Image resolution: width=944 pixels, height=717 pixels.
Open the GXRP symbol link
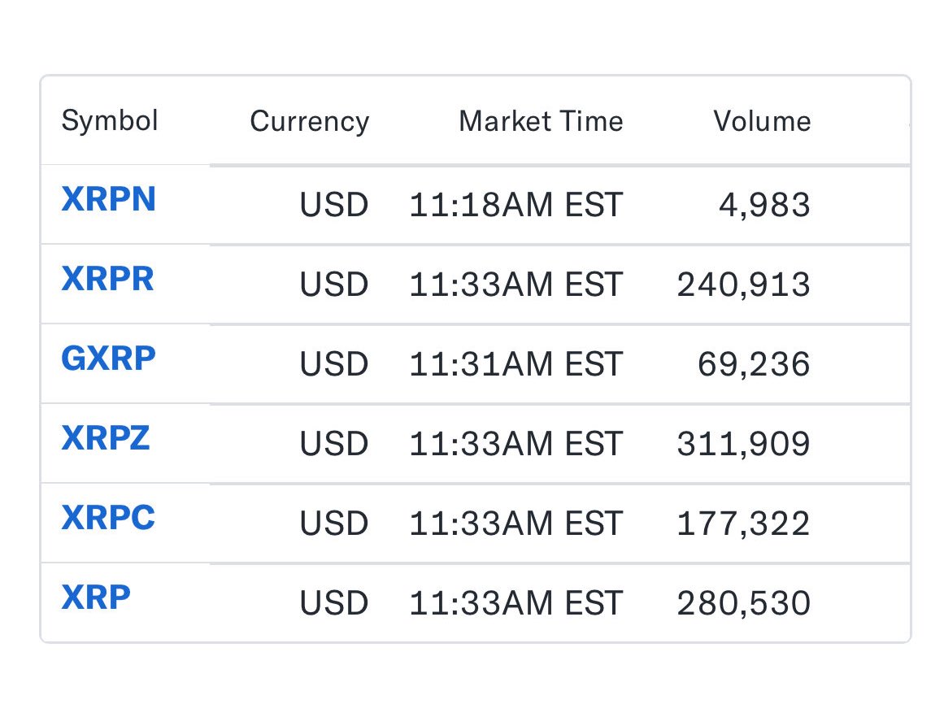[108, 358]
